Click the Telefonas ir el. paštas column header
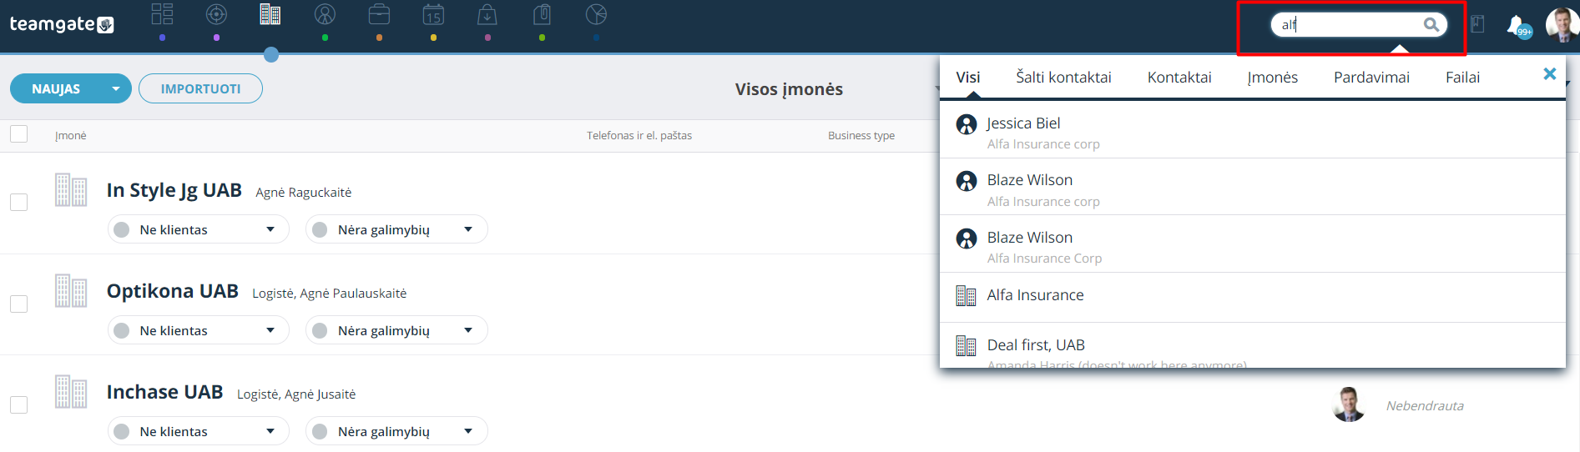This screenshot has height=452, width=1580. tap(639, 135)
